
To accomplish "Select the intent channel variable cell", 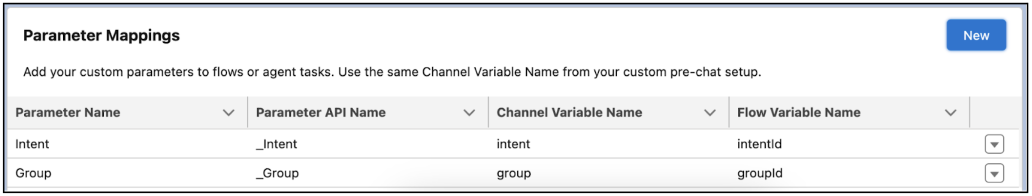I will (513, 144).
